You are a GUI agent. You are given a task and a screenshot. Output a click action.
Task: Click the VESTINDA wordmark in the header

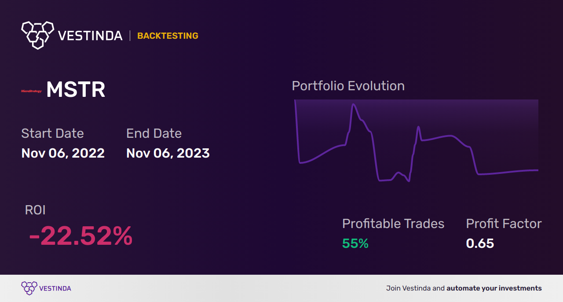pyautogui.click(x=90, y=36)
